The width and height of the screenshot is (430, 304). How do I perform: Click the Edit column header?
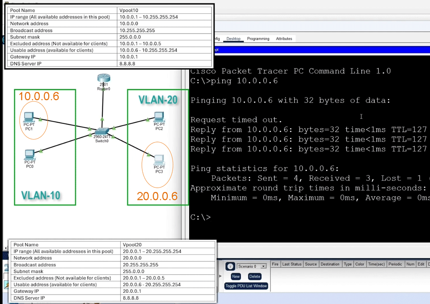point(421,264)
